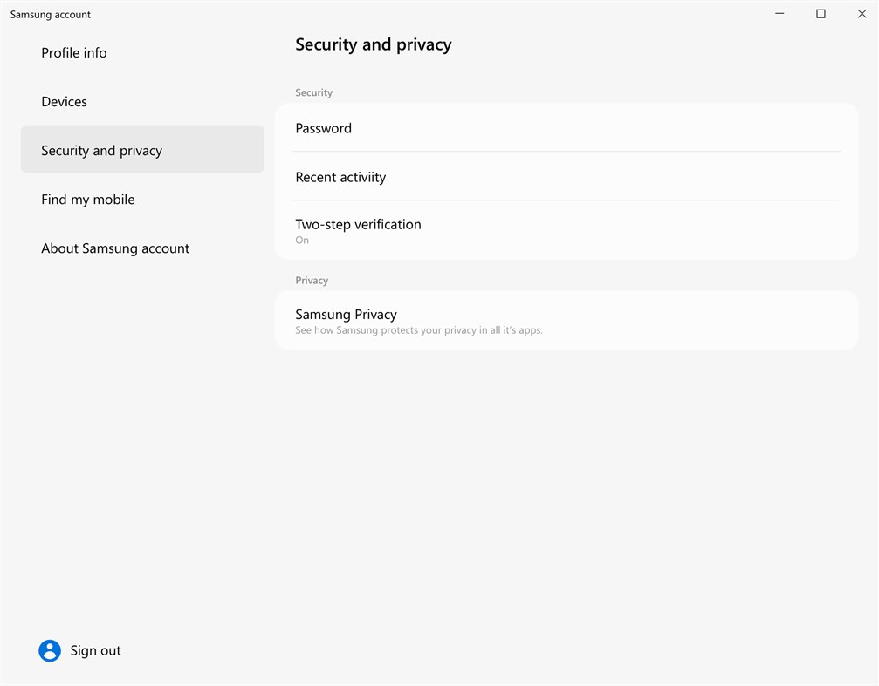Click the Samsung account title bar text
The image size is (879, 686).
[50, 14]
